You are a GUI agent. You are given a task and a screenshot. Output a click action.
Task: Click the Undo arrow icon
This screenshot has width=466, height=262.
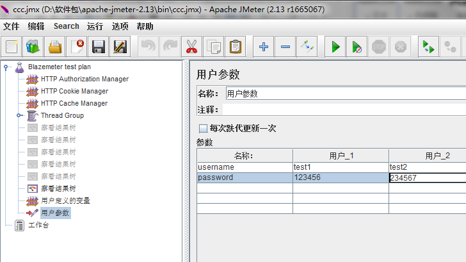coord(148,47)
